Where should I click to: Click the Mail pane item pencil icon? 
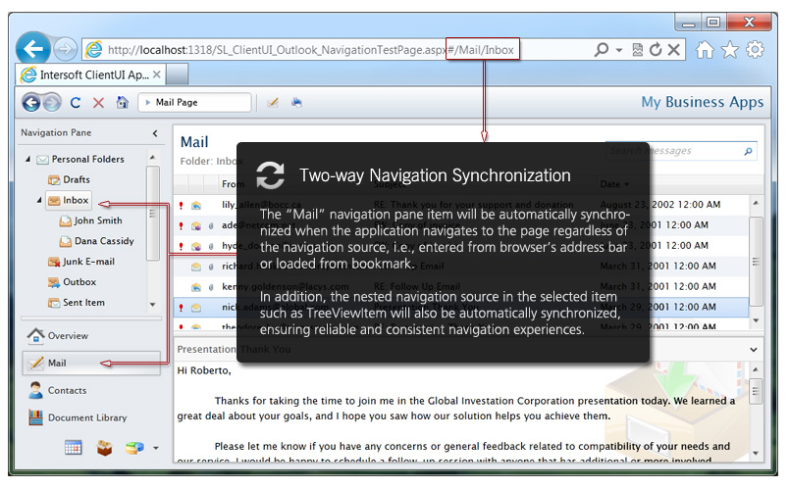coord(35,363)
